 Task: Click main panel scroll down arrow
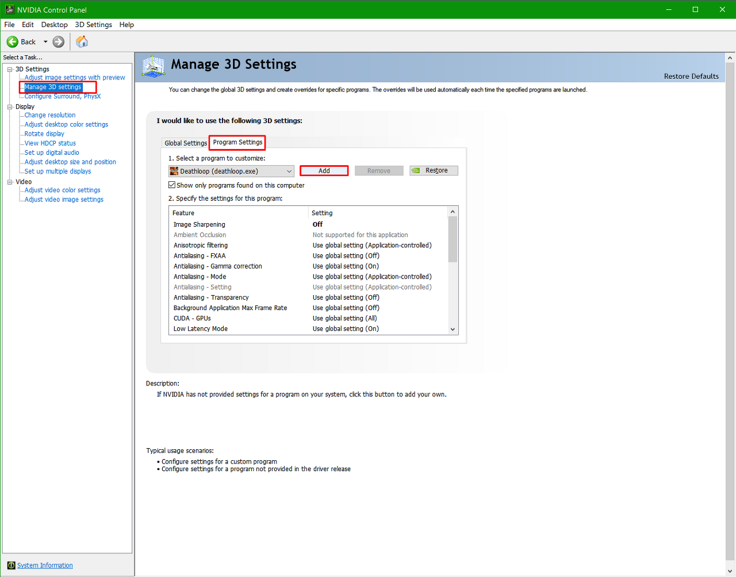730,571
